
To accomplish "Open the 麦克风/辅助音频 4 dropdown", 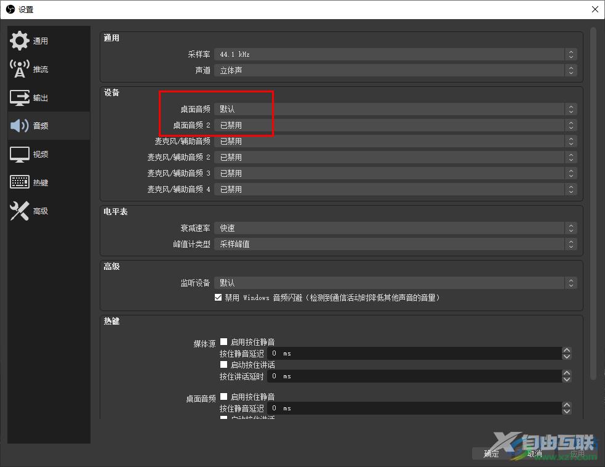I will 396,189.
